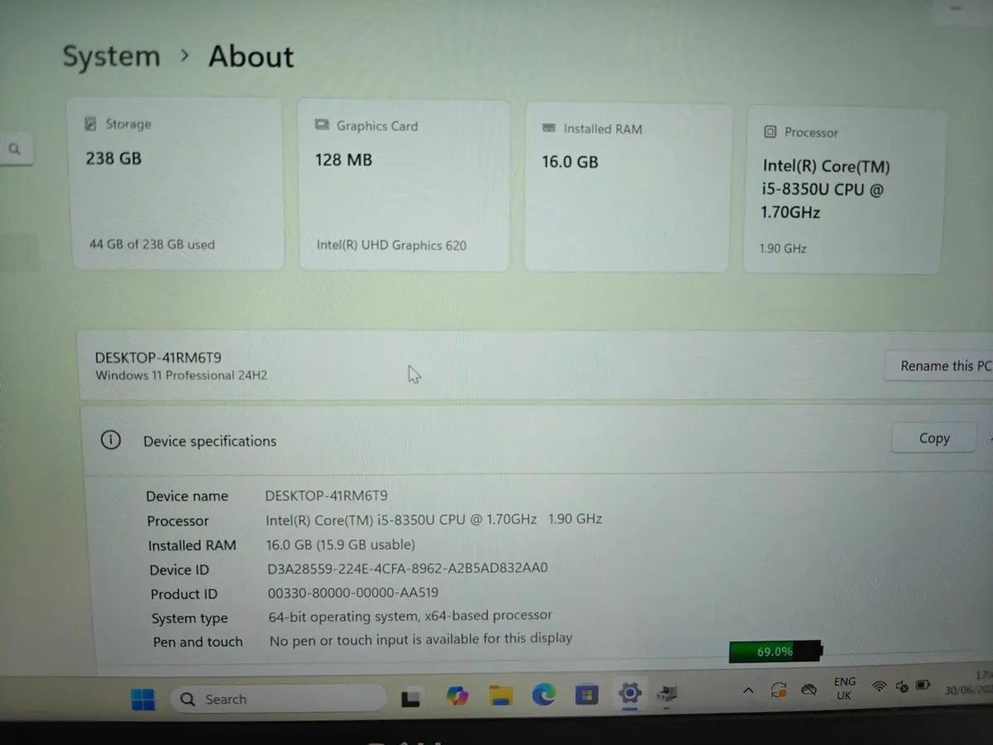Click the Graphics Card header icon
Screen dimensions: 993x745
pos(322,125)
